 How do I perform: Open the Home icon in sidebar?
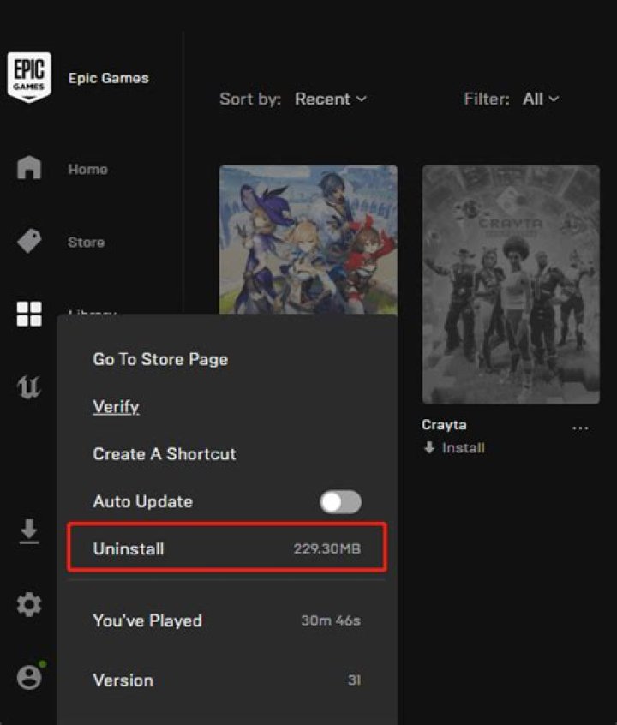[29, 168]
